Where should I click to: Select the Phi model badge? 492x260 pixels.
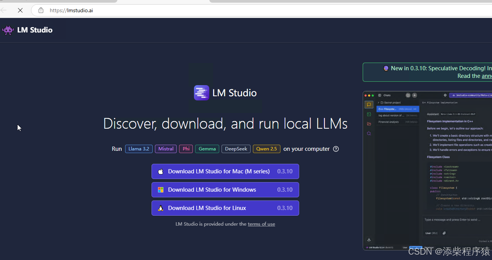[x=186, y=149]
